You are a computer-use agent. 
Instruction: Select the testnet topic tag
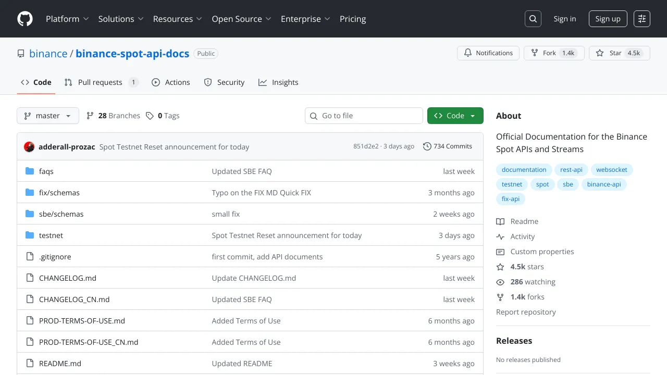click(x=512, y=184)
